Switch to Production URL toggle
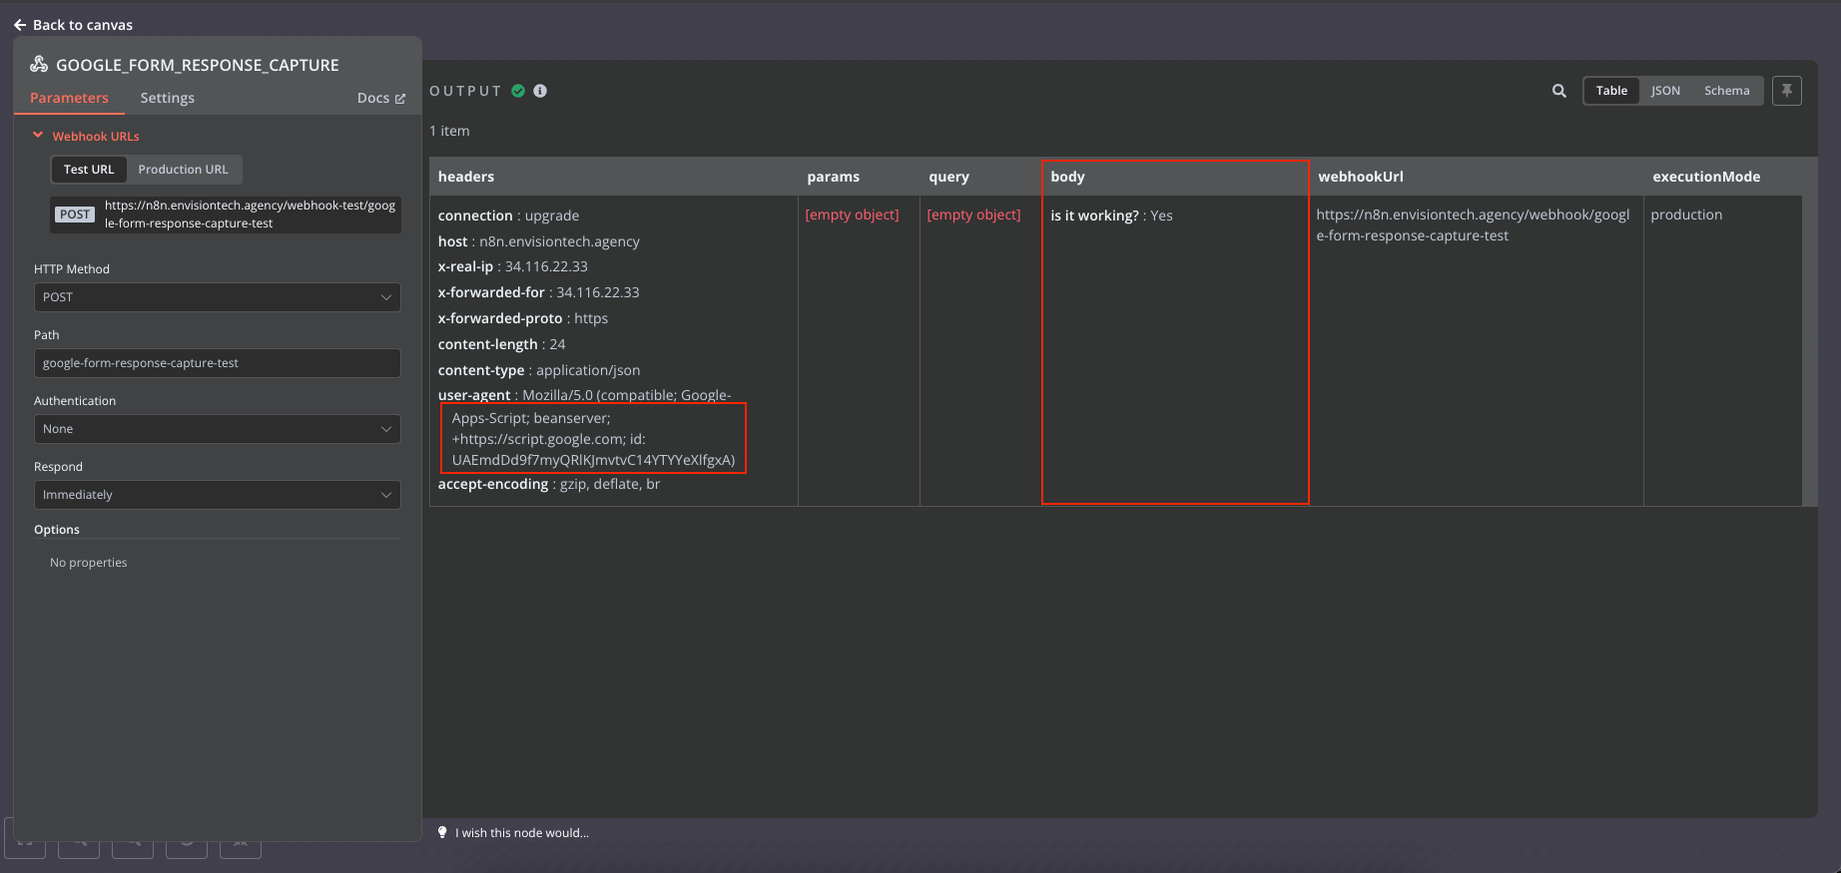This screenshot has width=1841, height=873. 183,170
